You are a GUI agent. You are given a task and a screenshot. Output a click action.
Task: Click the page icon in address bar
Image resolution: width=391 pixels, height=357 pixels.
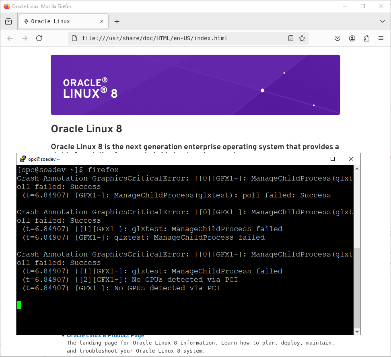click(74, 38)
